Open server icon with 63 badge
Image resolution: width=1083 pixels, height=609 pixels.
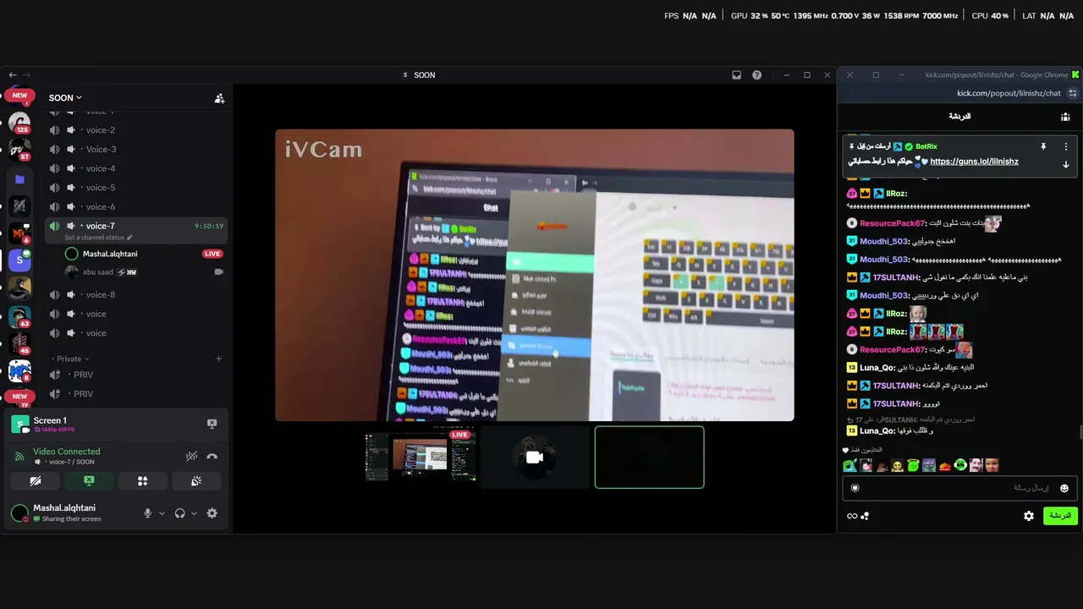point(19,316)
